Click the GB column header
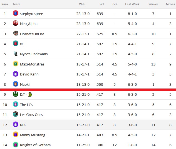176x149 pixels. pyautogui.click(x=115, y=4)
